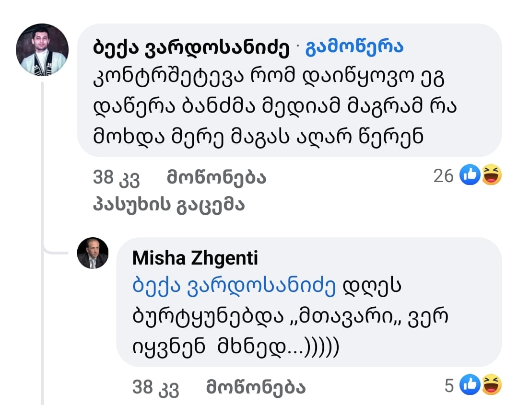Click Misha Zhgenti's profile picture

[x=93, y=253]
